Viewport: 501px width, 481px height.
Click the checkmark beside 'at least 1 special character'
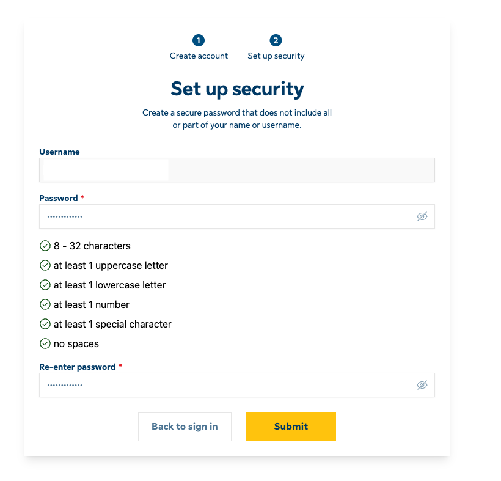45,324
